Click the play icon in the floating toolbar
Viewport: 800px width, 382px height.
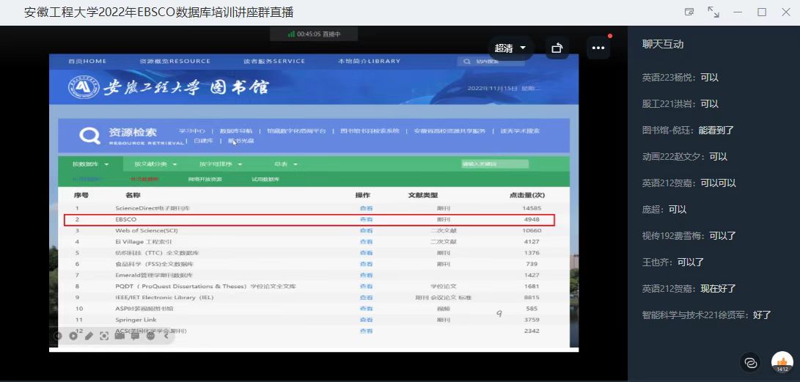click(73, 336)
